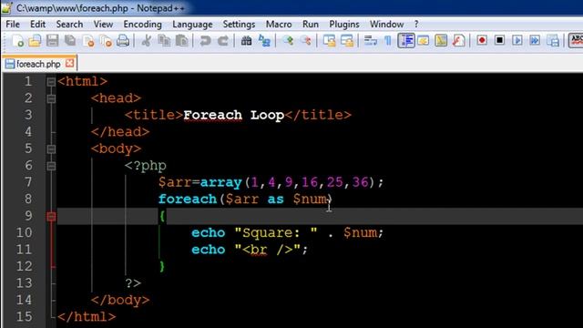The height and width of the screenshot is (328, 583).
Task: Collapse the <body> fold on line 5
Action: [51, 149]
